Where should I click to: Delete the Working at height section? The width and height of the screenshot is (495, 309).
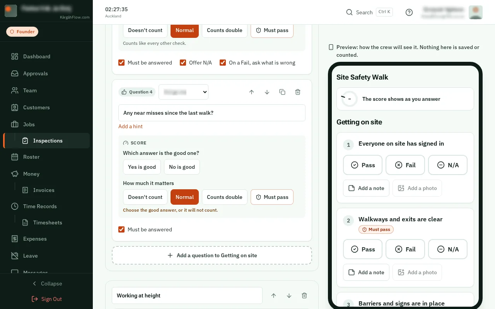tap(304, 295)
